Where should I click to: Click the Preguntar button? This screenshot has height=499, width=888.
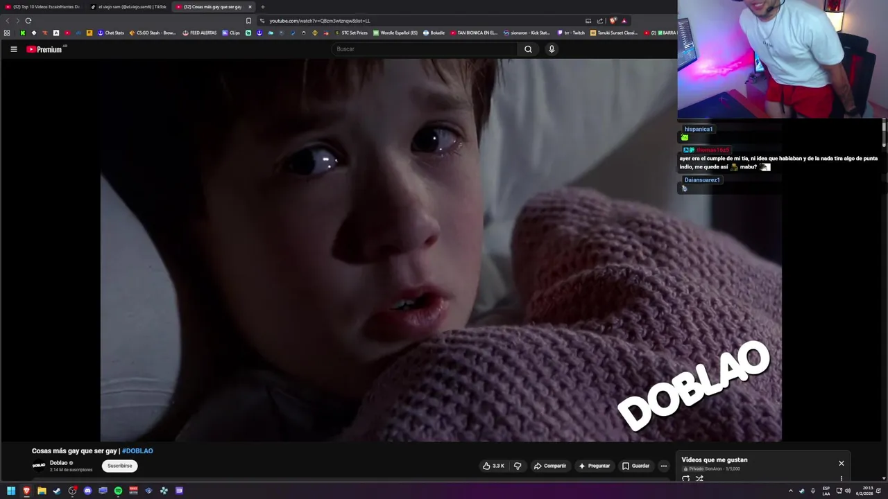(x=595, y=466)
